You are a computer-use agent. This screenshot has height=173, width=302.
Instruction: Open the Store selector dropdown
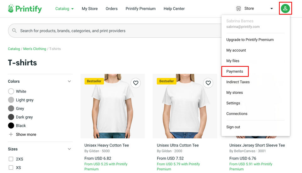[271, 8]
